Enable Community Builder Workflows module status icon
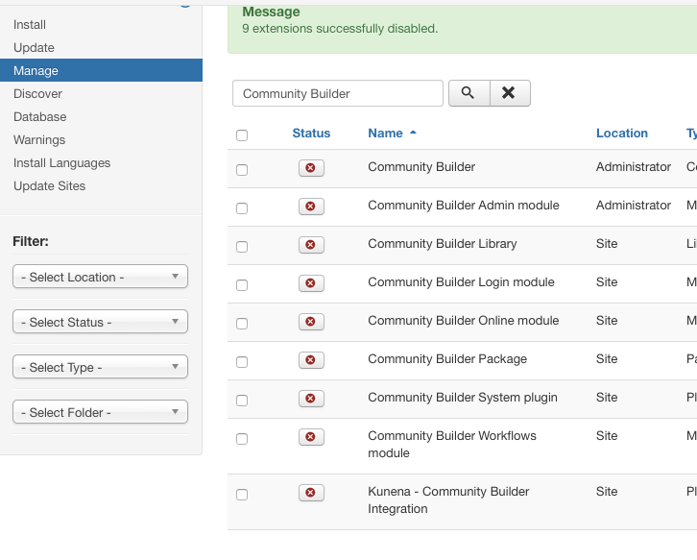Viewport: 697px width, 560px height. [x=311, y=437]
